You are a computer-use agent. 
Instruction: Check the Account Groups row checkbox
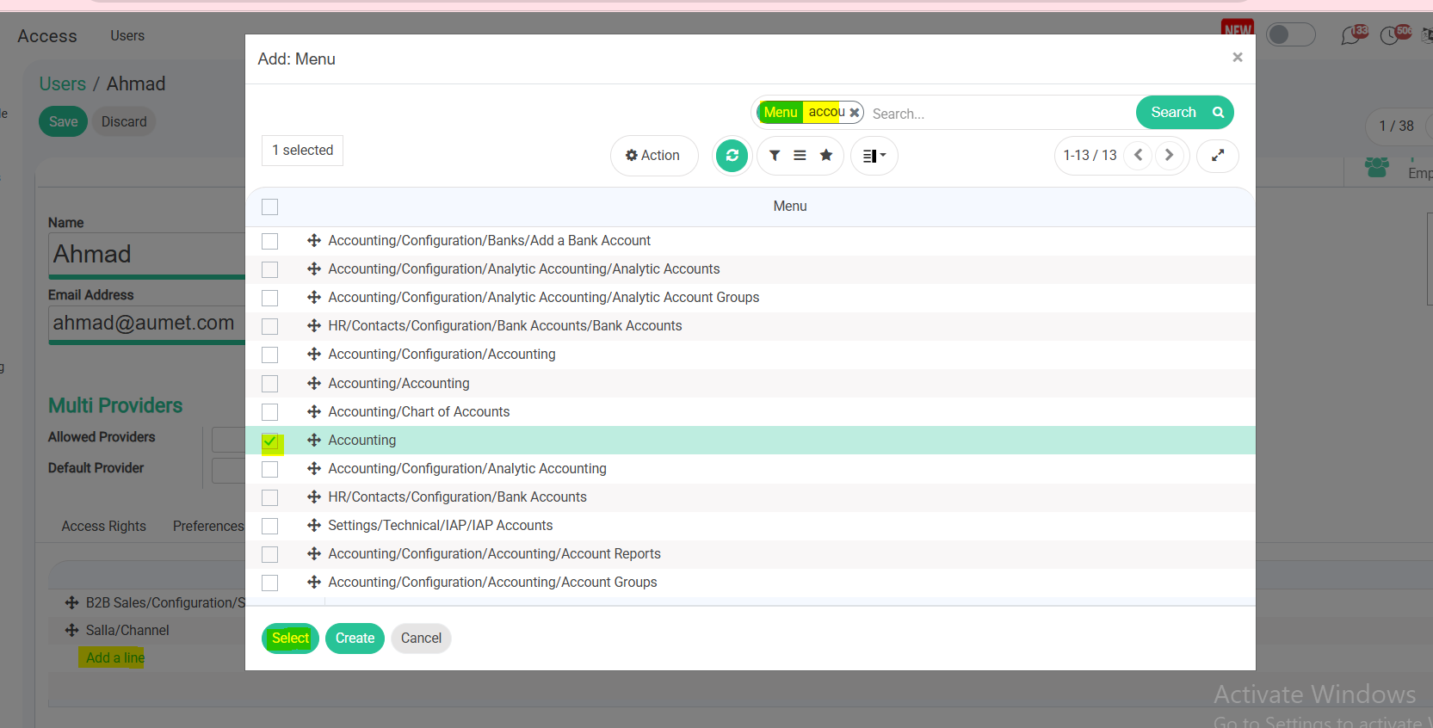click(270, 583)
